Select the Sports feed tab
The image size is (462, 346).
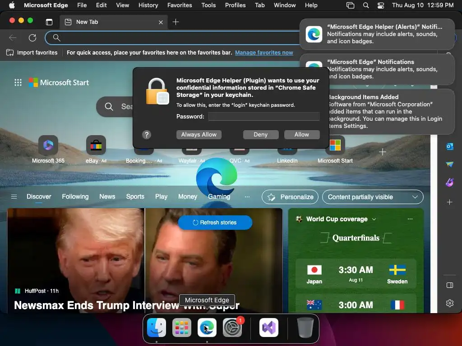coord(135,196)
